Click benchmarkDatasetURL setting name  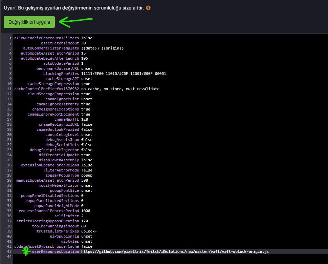[58, 68]
